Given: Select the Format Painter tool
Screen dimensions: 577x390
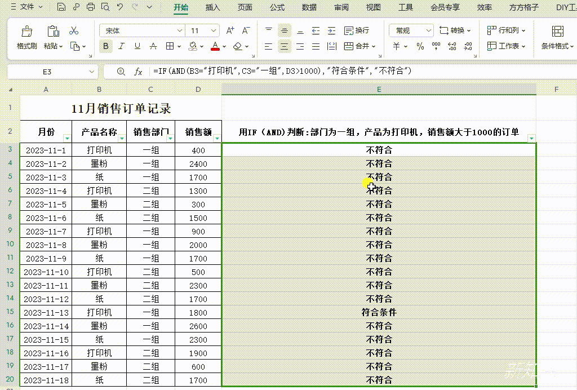Looking at the screenshot, I should tap(27, 37).
